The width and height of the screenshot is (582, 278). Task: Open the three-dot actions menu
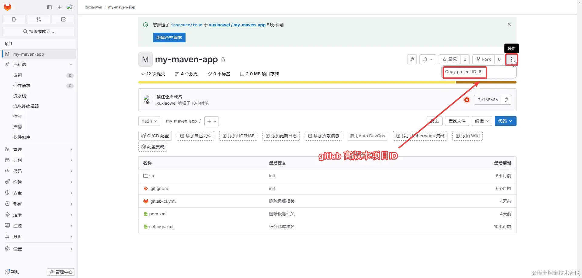[x=512, y=59]
